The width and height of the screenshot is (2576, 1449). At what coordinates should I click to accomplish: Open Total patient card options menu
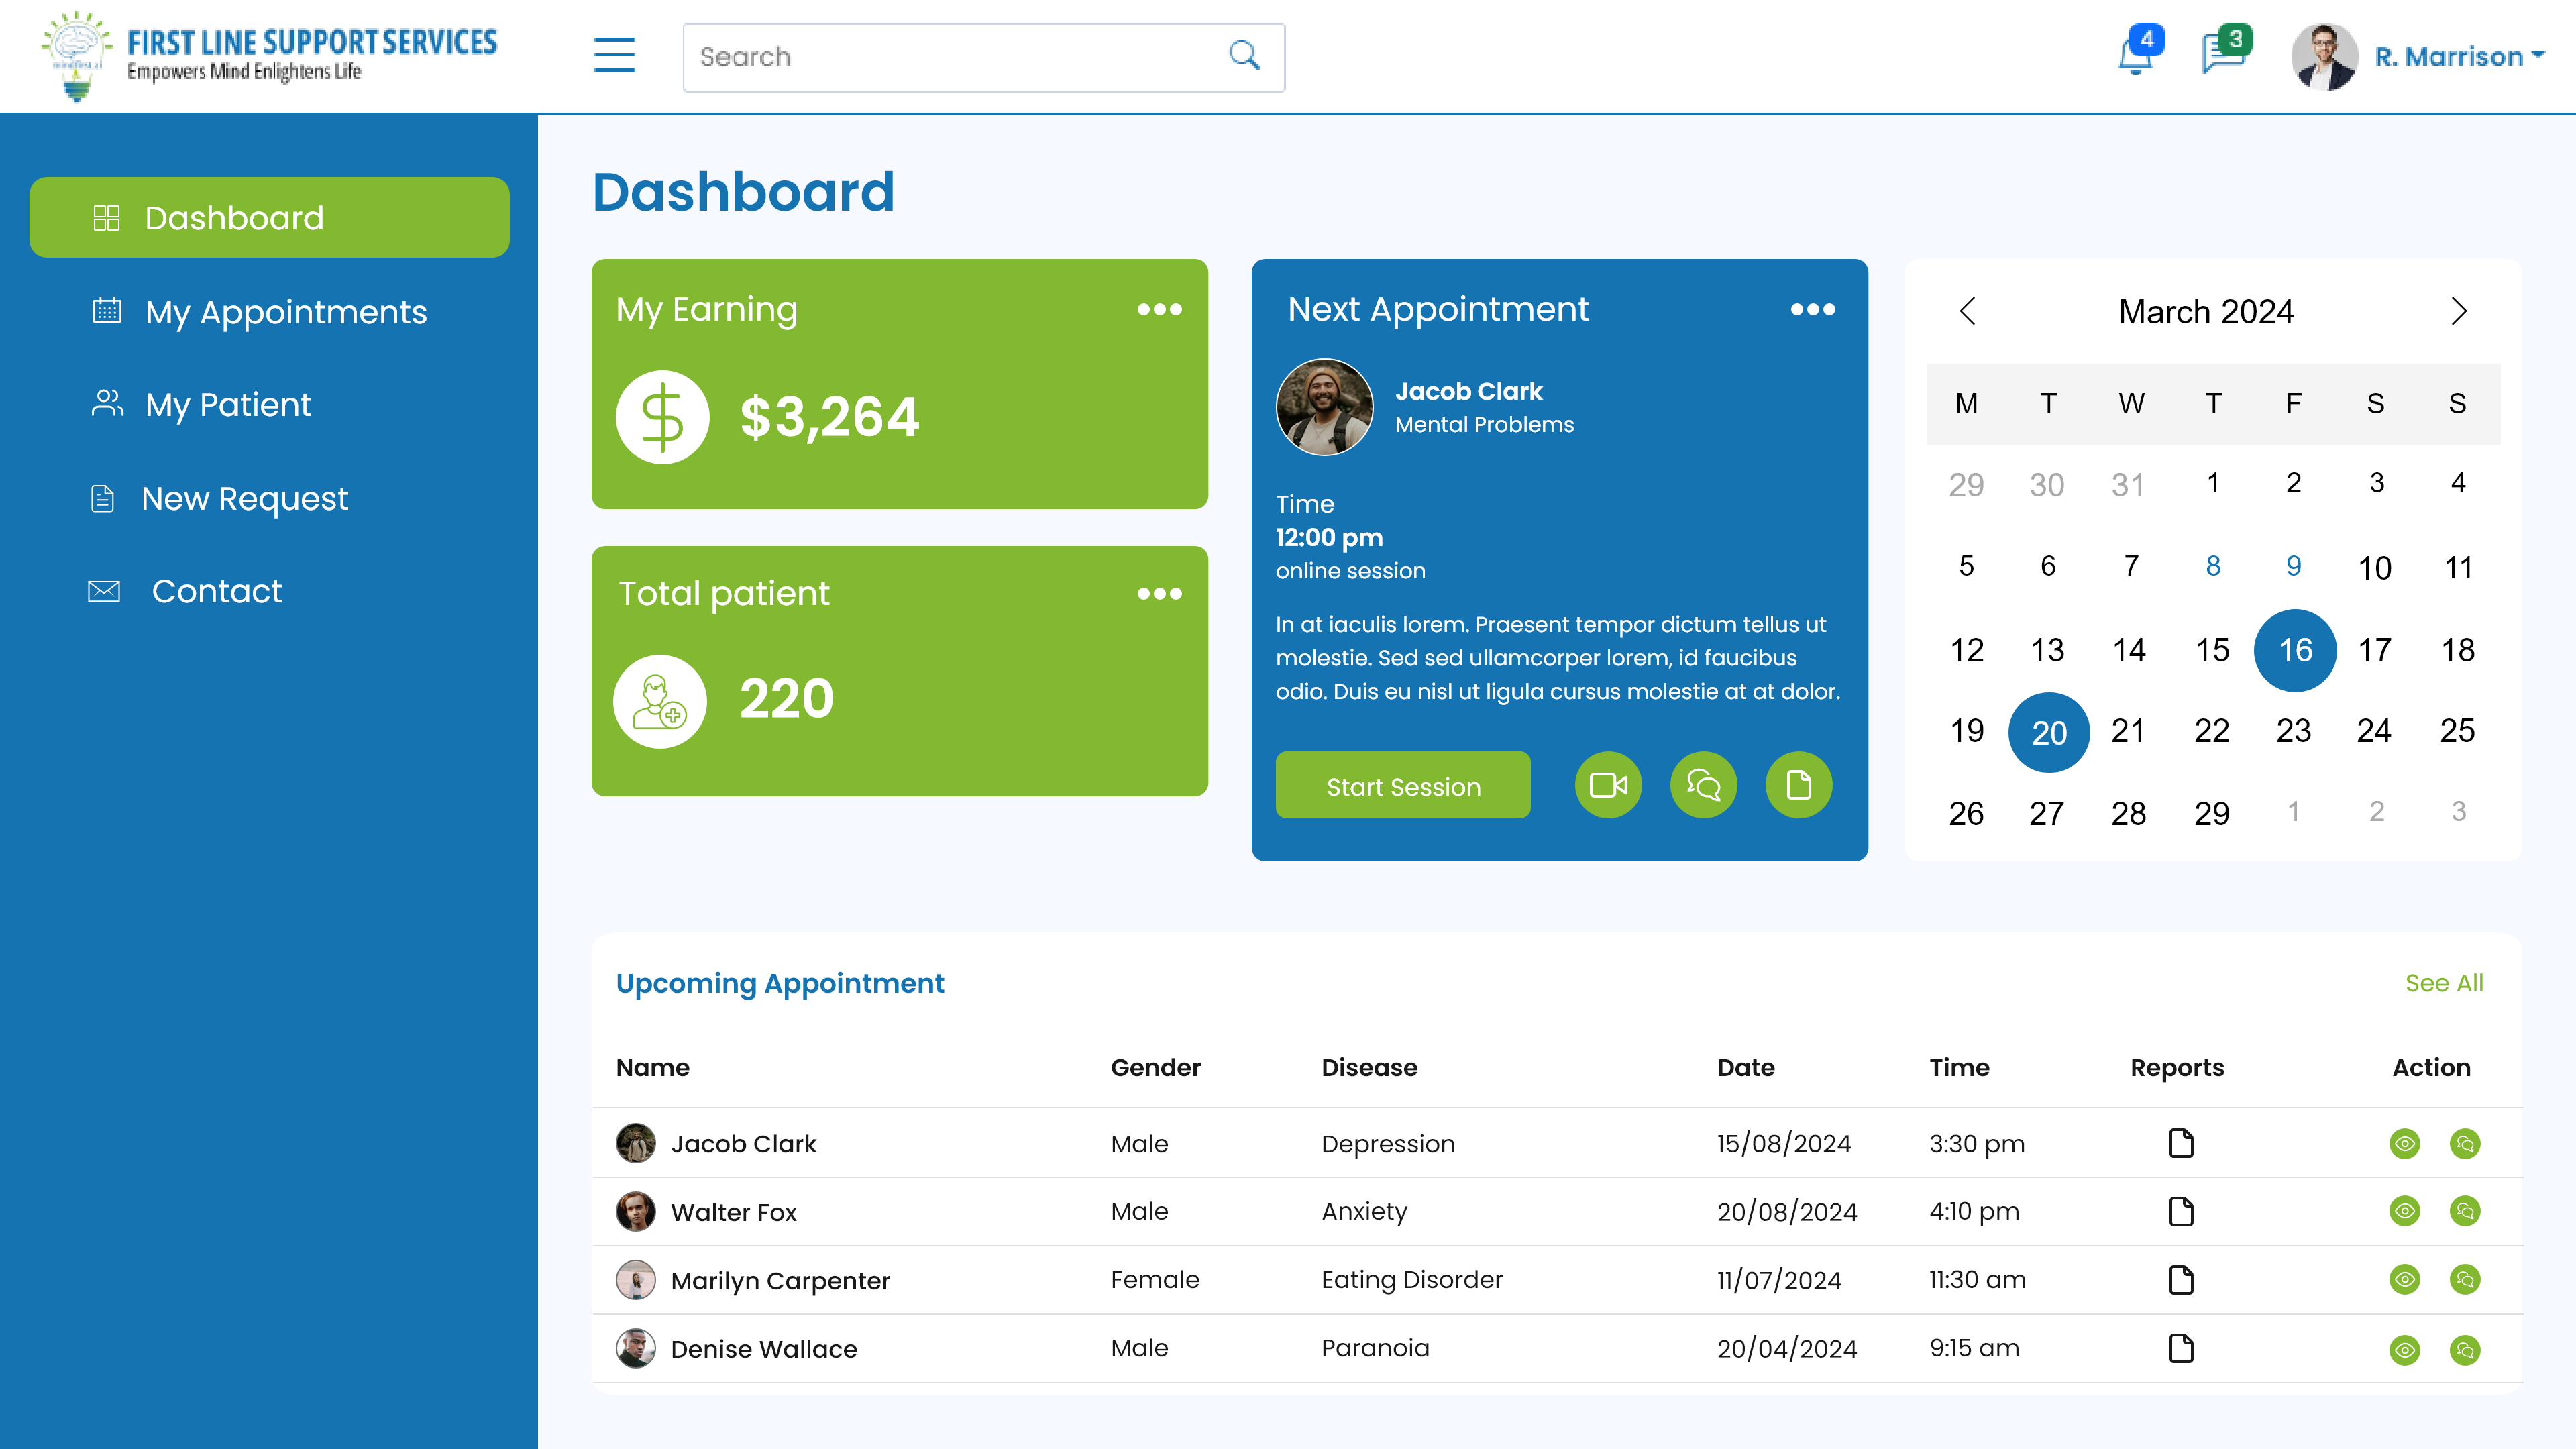click(x=1159, y=594)
